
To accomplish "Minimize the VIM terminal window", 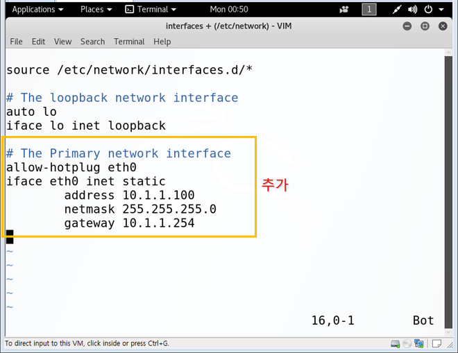I will (x=407, y=26).
